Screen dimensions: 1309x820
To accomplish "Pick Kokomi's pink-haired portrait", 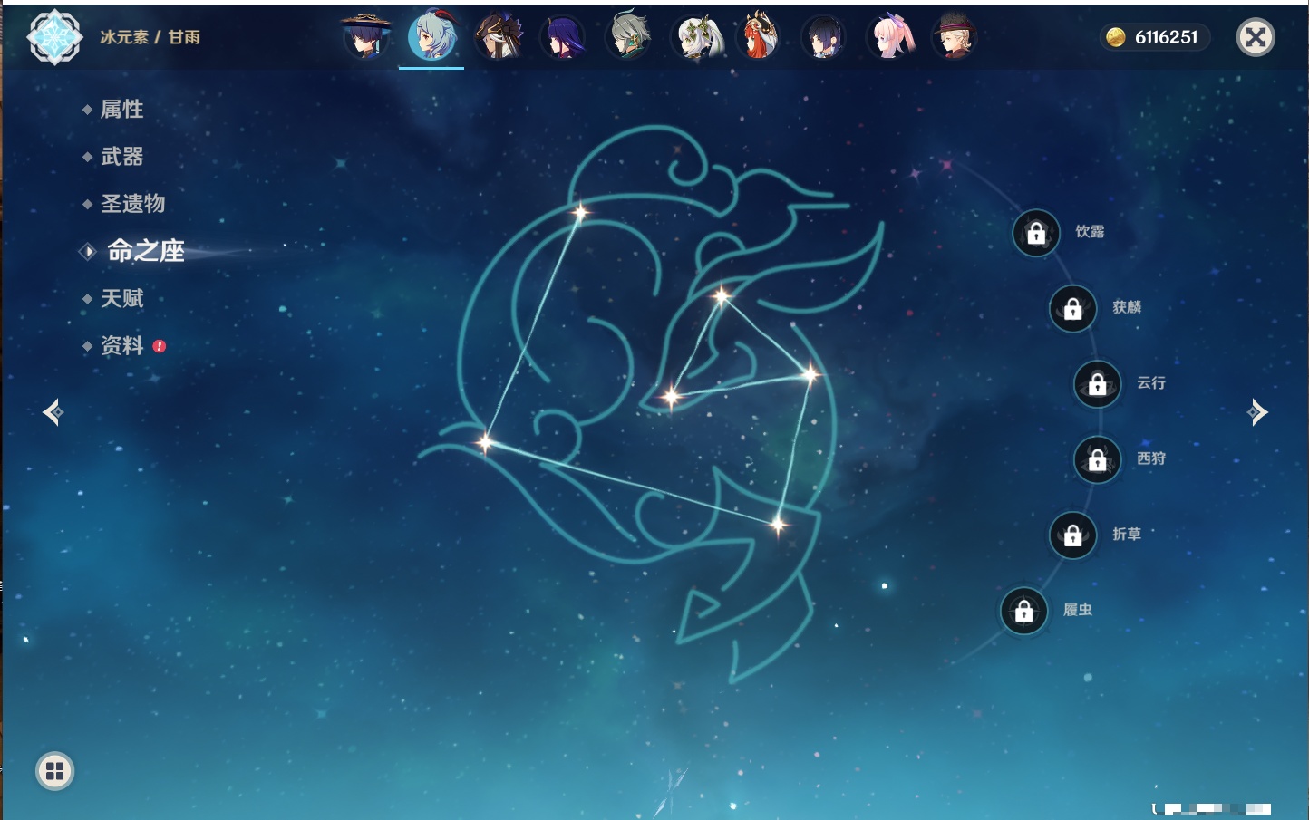I will 890,37.
